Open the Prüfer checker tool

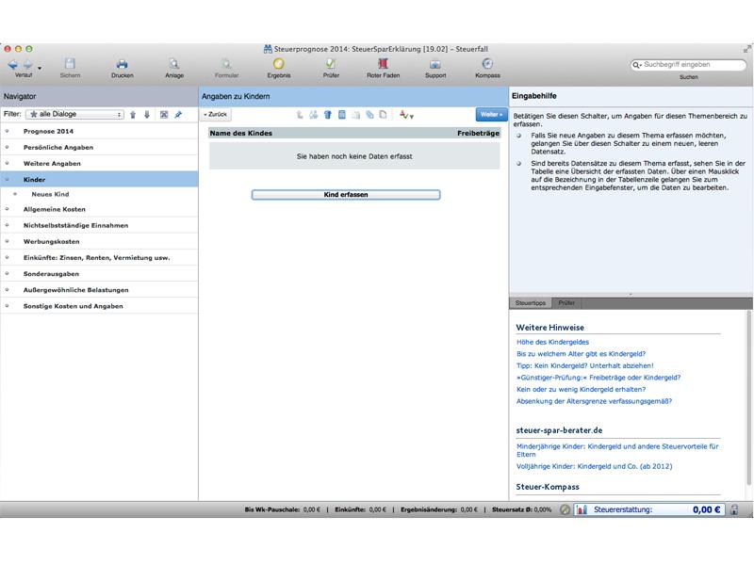pyautogui.click(x=331, y=68)
